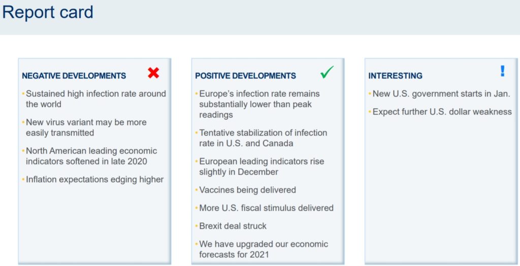Click the Positive Developments heading
Image resolution: width=520 pixels, height=266 pixels.
(x=245, y=76)
